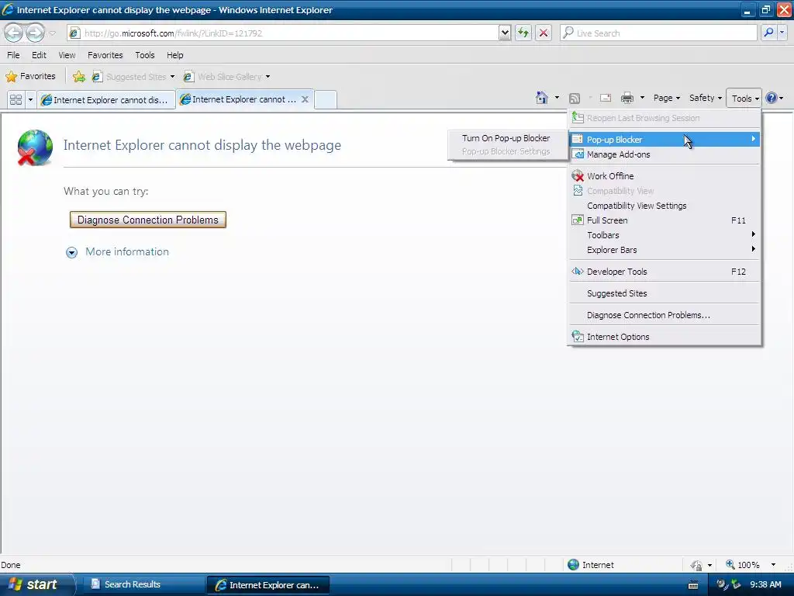This screenshot has height=596, width=794.
Task: Open the recent pages dropdown arrow
Action: pyautogui.click(x=52, y=33)
